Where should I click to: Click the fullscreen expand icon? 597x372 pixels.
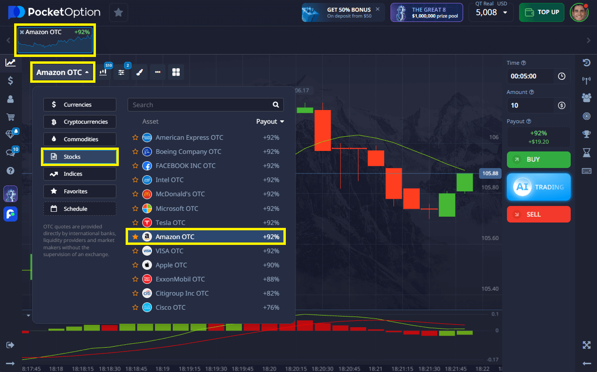586,345
